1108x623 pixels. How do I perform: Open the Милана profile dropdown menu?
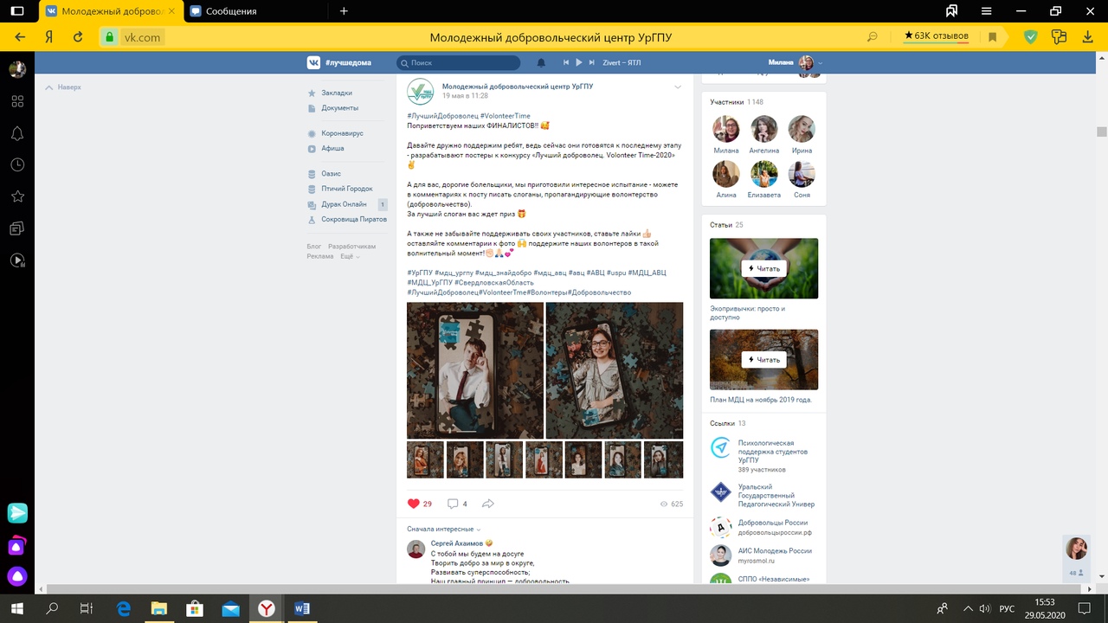(795, 63)
